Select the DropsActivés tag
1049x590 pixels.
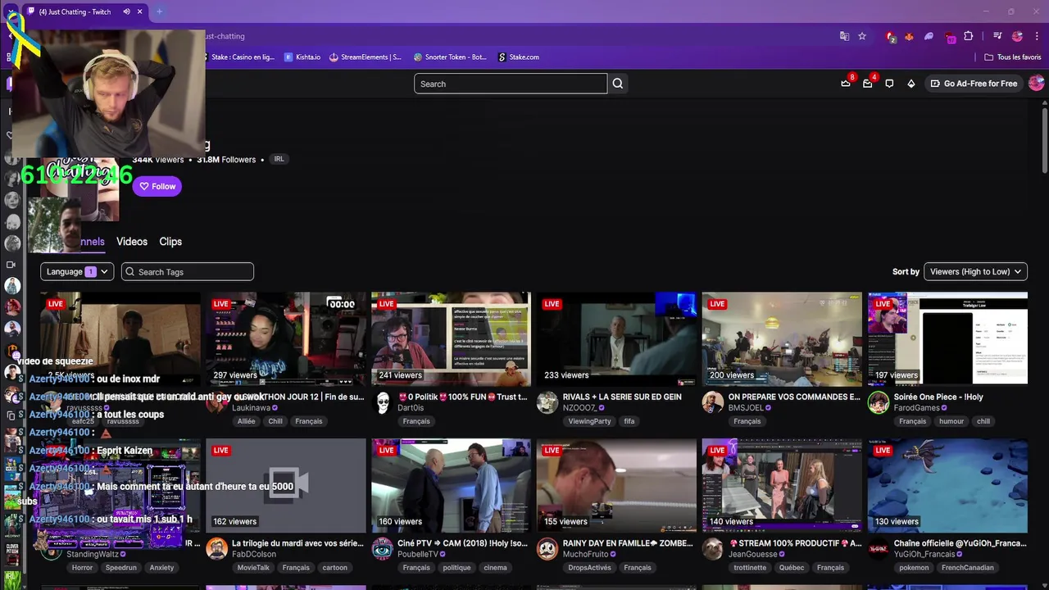pos(589,567)
